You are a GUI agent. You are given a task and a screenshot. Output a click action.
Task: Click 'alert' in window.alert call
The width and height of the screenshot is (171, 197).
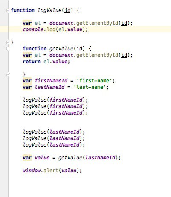coord(51,171)
